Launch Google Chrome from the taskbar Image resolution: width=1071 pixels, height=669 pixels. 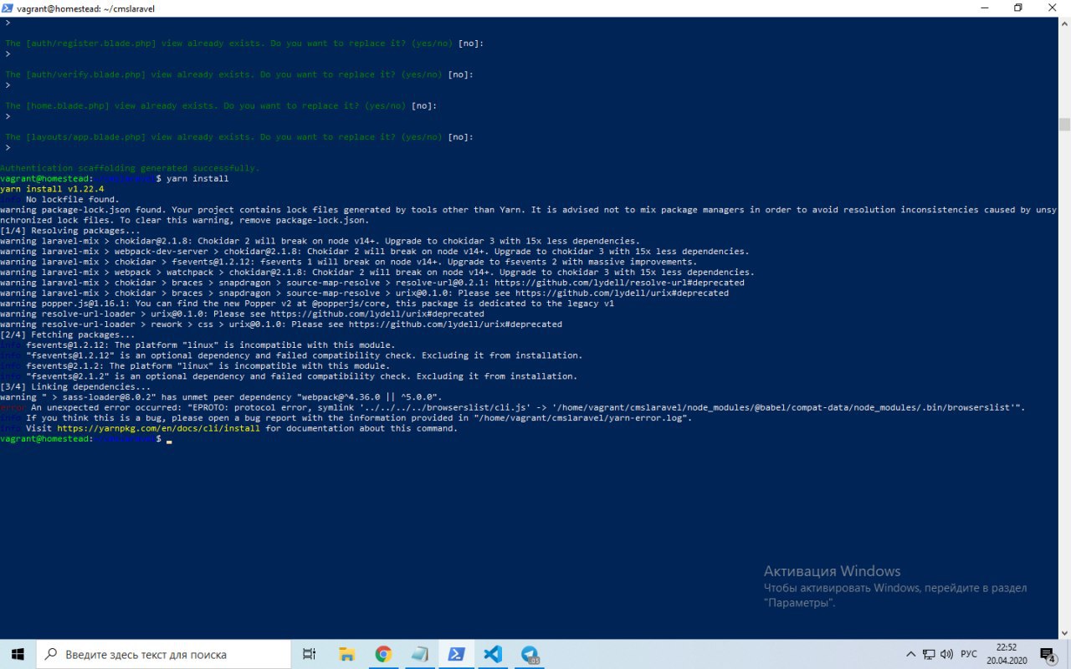(x=383, y=654)
